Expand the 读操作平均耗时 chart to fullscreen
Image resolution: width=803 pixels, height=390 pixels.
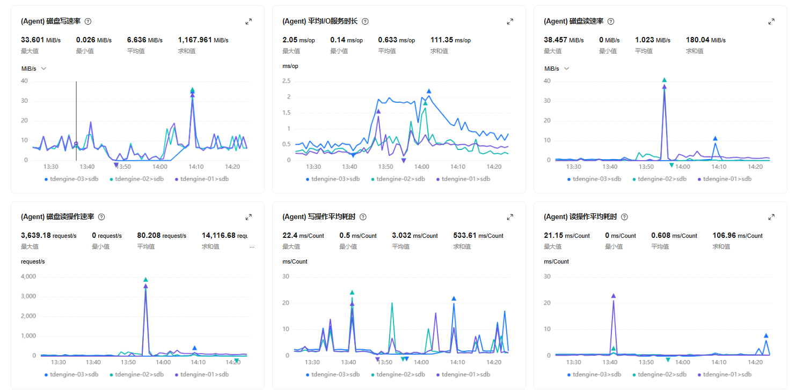coord(771,217)
